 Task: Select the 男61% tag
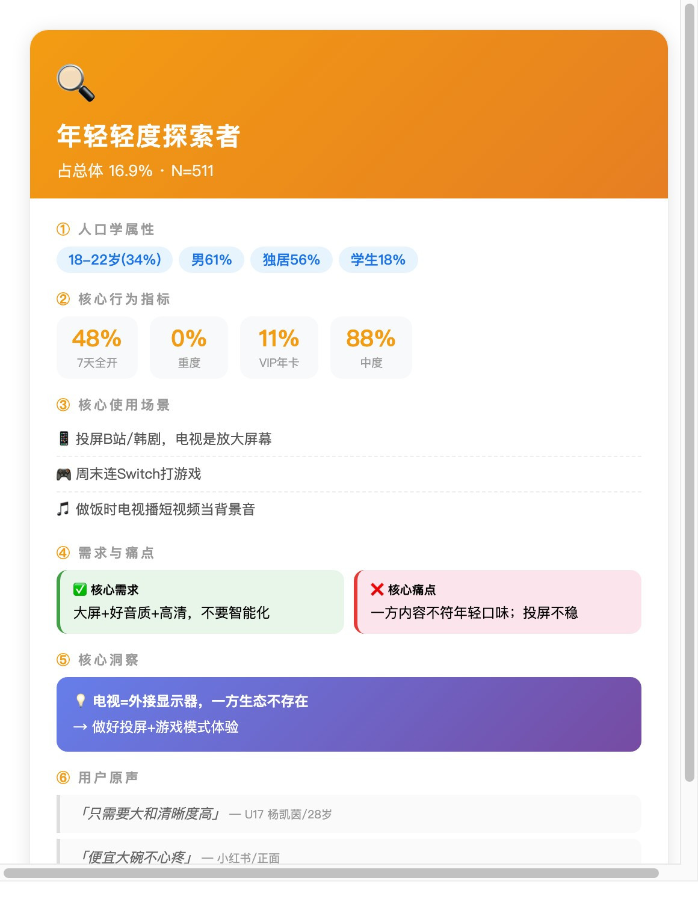coord(211,260)
